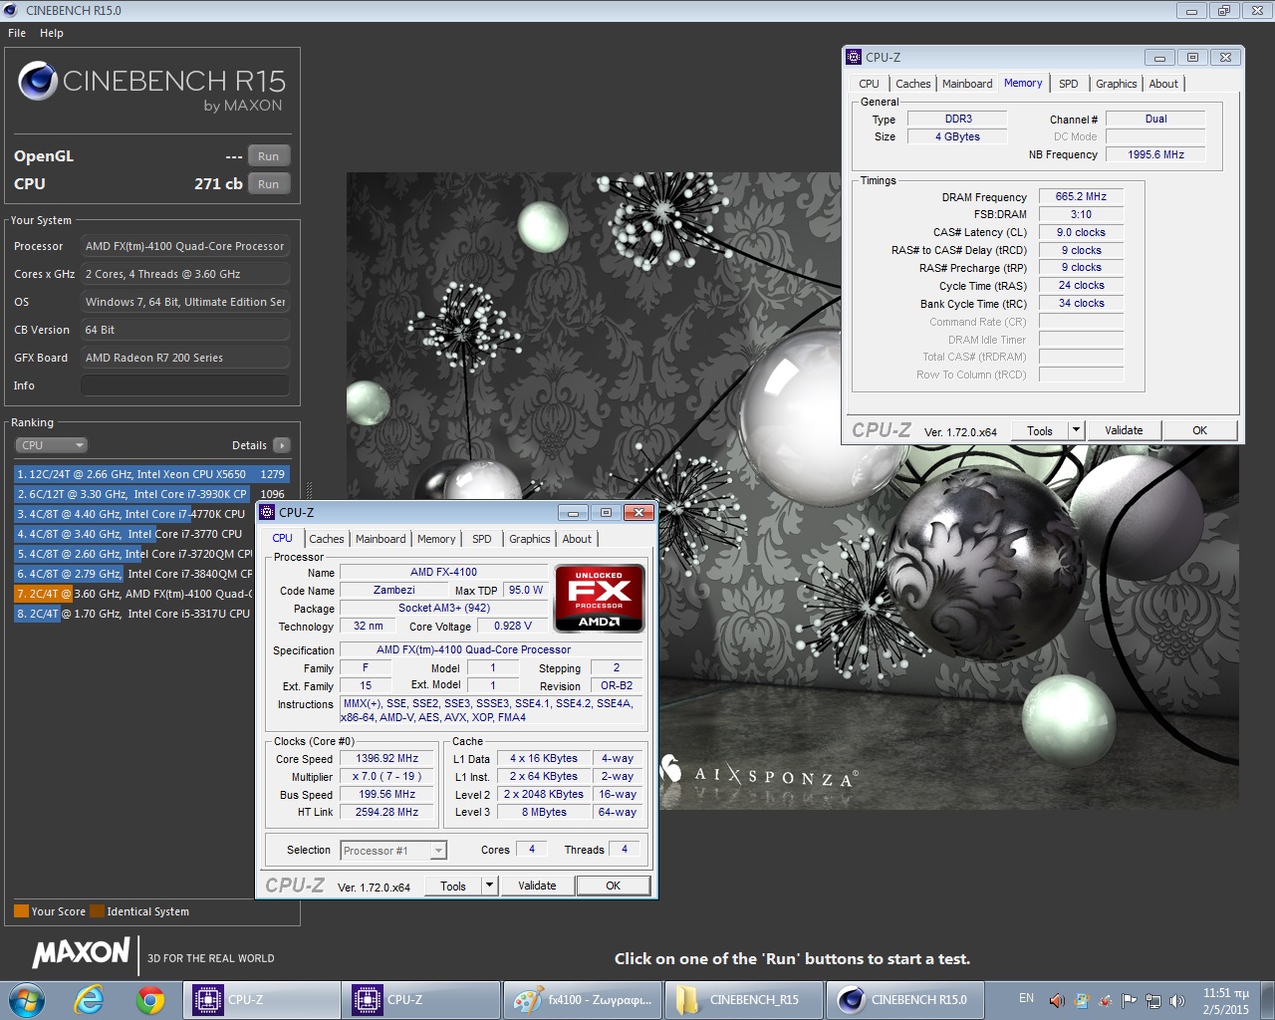This screenshot has width=1275, height=1020.
Task: Click the network tray icon
Action: (1152, 1000)
